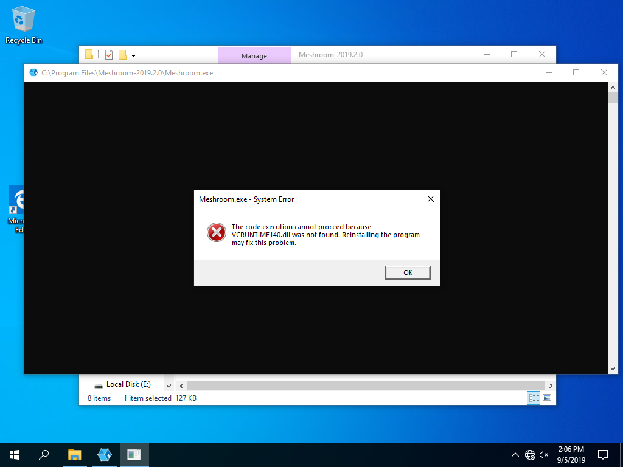This screenshot has height=467, width=623.
Task: Click the red error icon in the dialog
Action: point(216,232)
